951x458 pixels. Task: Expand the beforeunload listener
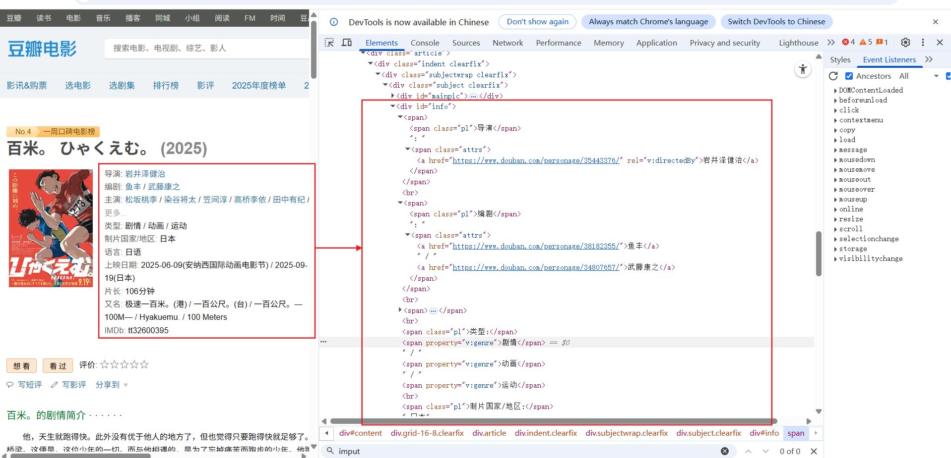point(835,101)
